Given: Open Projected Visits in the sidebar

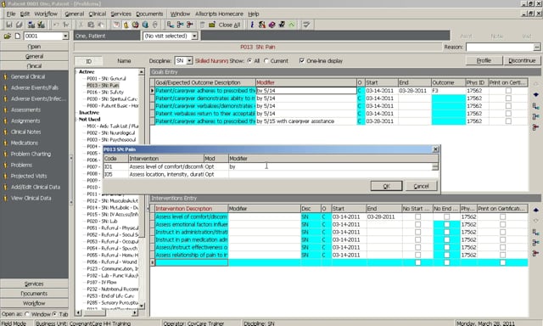Looking at the screenshot, I should (28, 176).
